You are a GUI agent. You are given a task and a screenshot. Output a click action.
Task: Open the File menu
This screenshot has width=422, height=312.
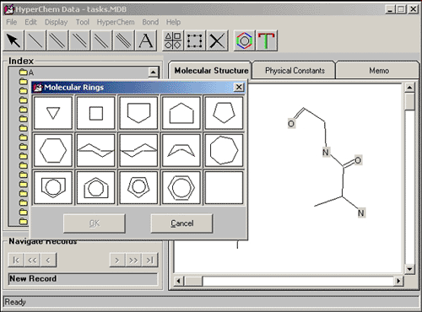click(x=12, y=22)
